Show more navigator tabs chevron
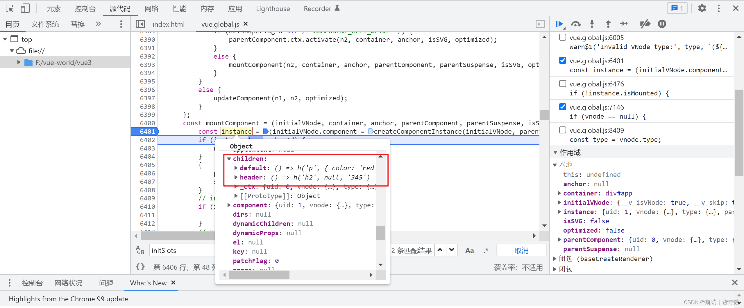The height and width of the screenshot is (308, 744). click(99, 24)
